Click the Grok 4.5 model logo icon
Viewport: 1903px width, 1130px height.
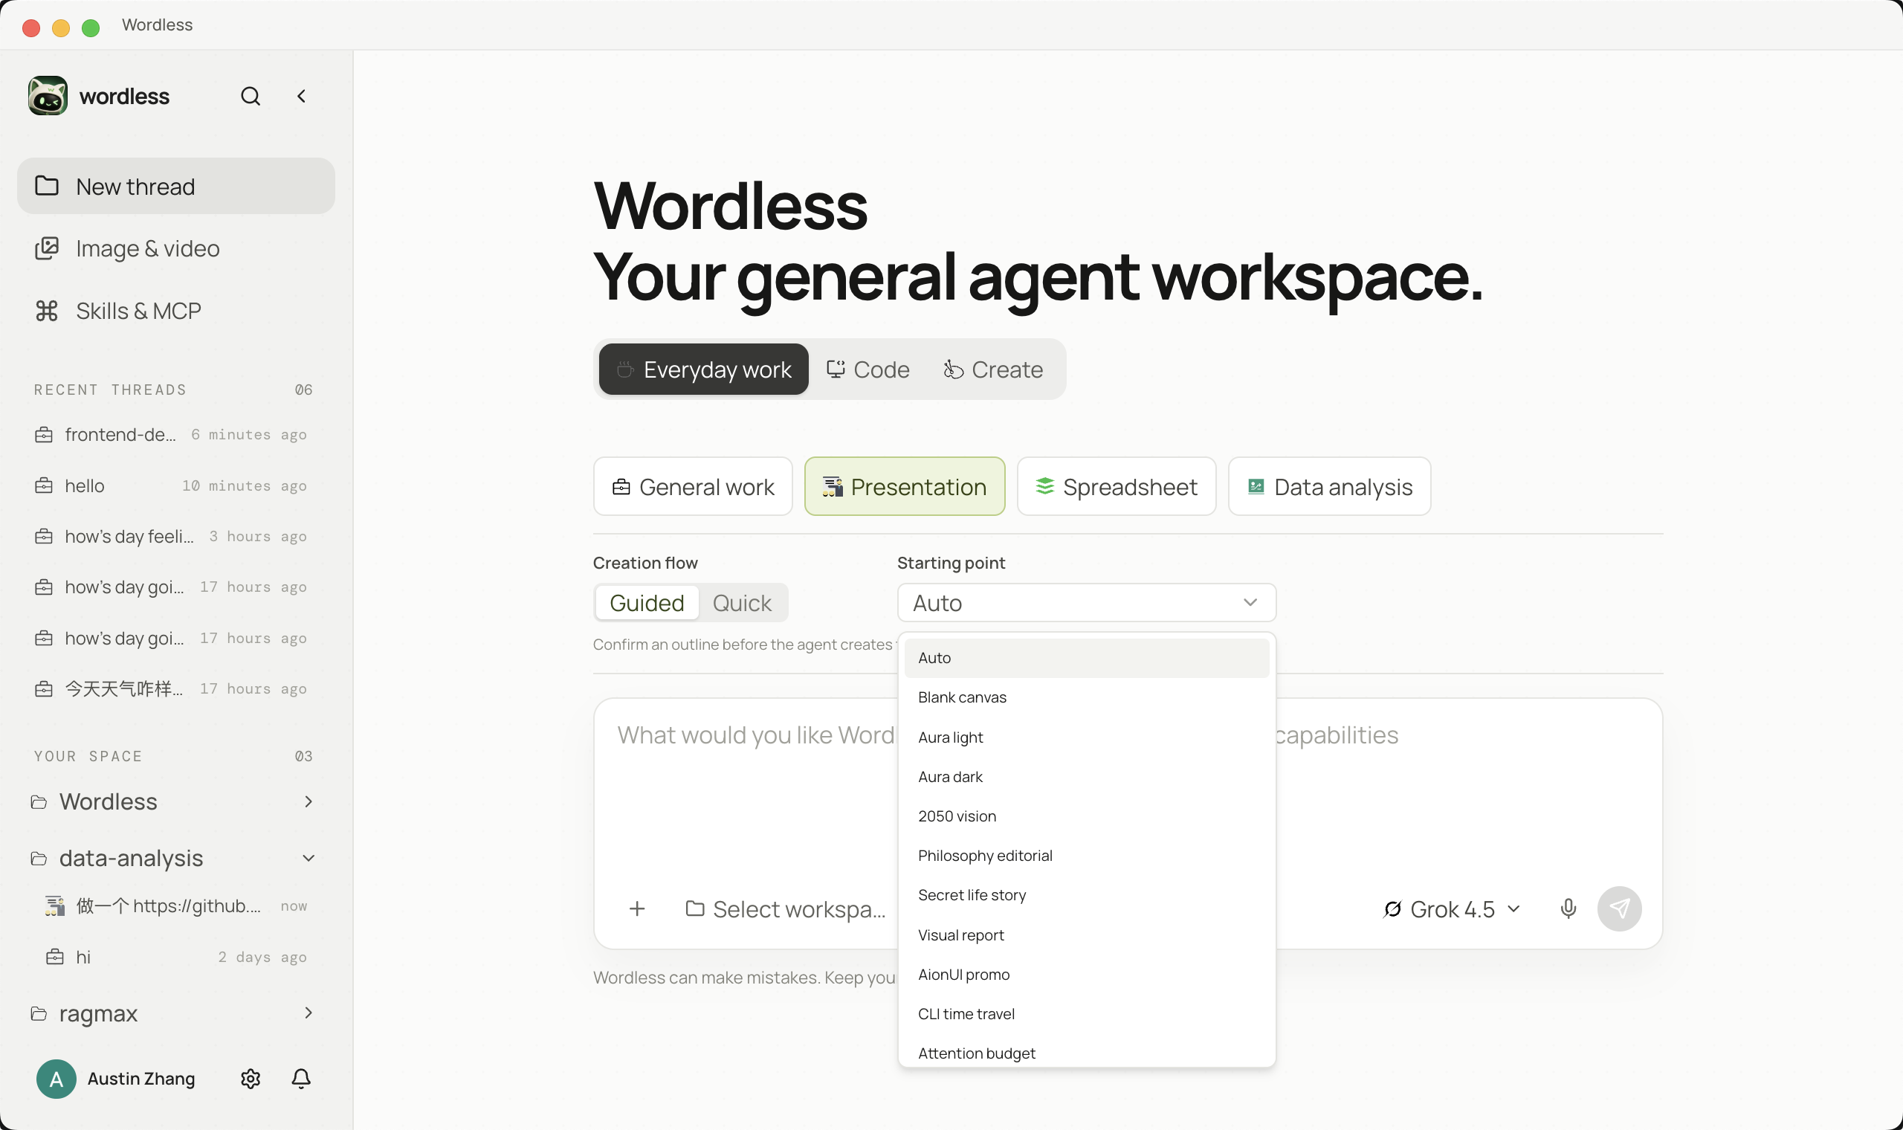tap(1392, 908)
